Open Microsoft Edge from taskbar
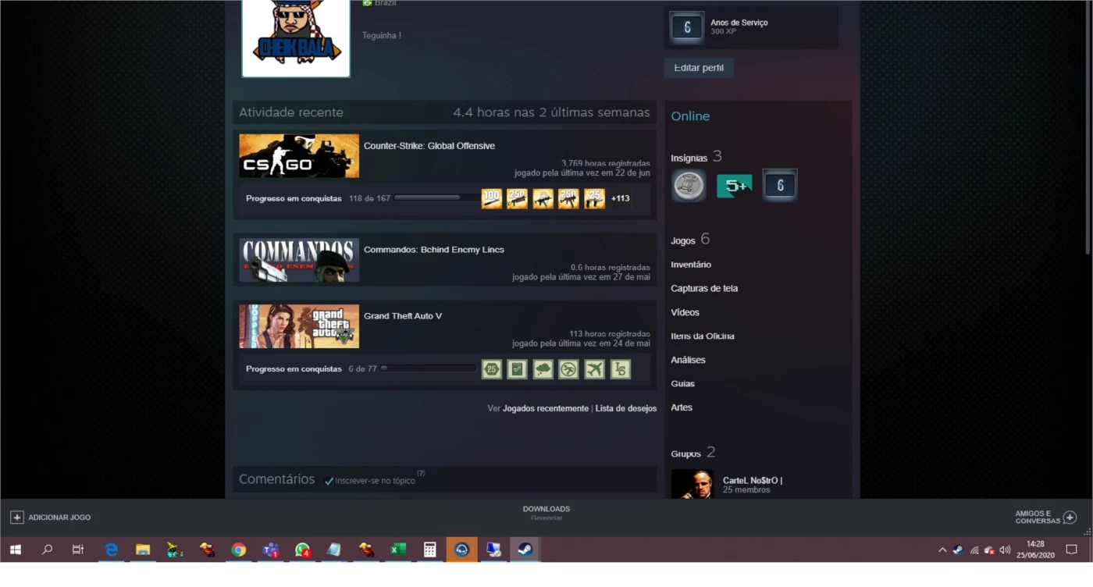The width and height of the screenshot is (1093, 587). 112,550
